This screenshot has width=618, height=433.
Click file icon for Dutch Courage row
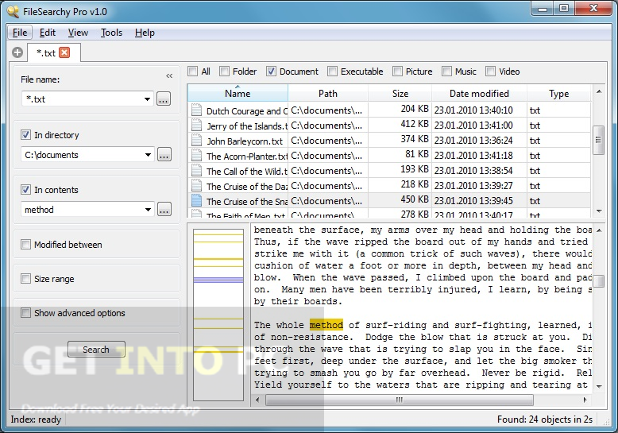(196, 110)
